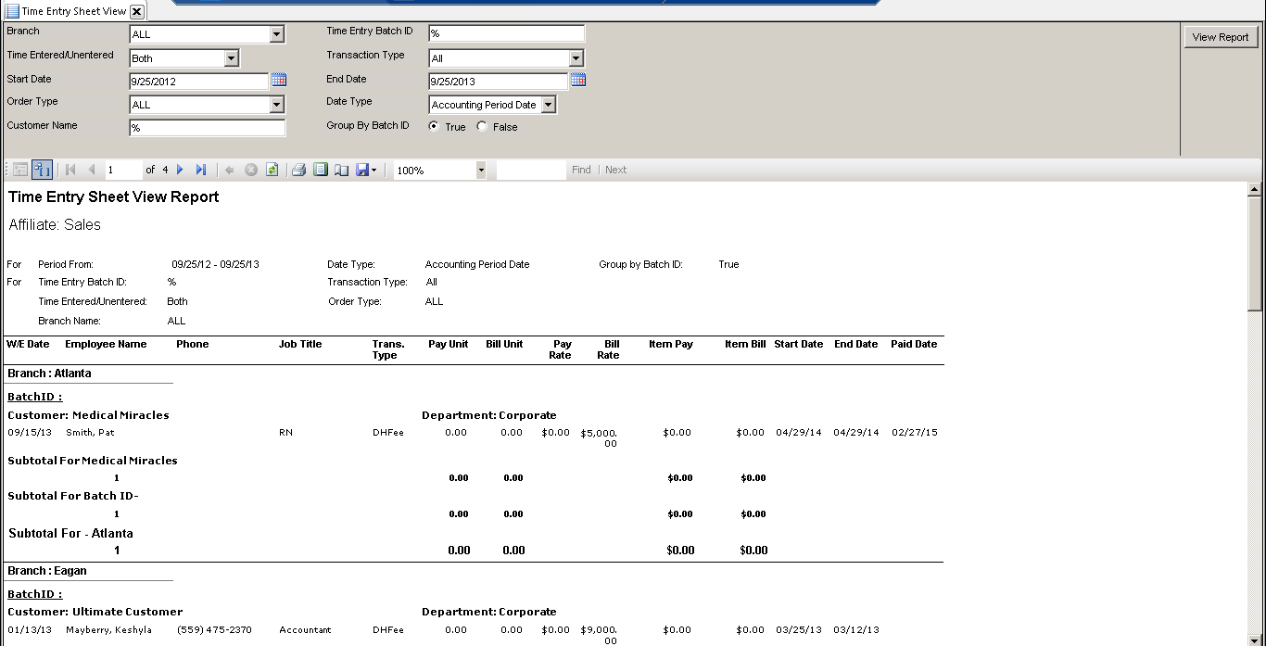Open End Date calendar picker
The width and height of the screenshot is (1266, 646).
pos(578,81)
